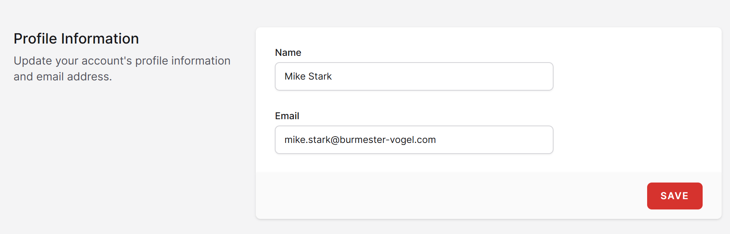730x234 pixels.
Task: Click 'mike.stark' before the @ in Email
Action: 307,140
